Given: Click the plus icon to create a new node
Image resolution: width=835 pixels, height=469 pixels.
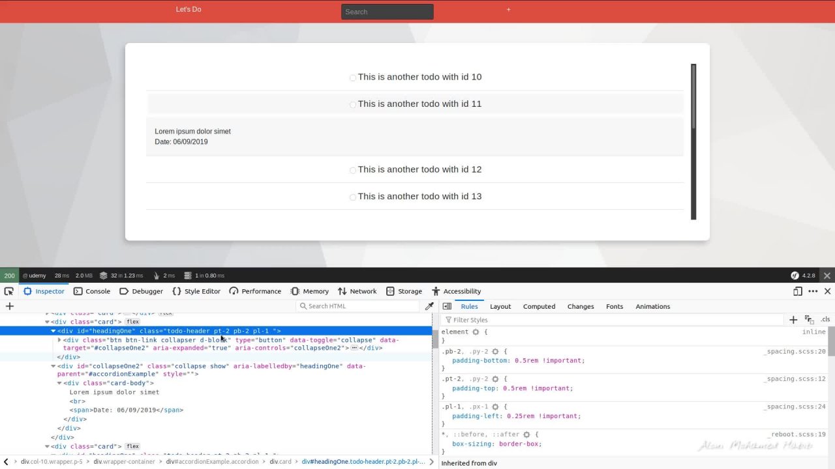Looking at the screenshot, I should pos(10,306).
